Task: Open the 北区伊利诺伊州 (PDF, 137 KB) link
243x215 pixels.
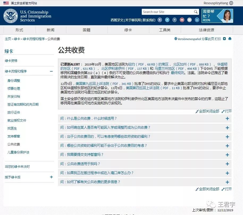Action: (x=125, y=68)
